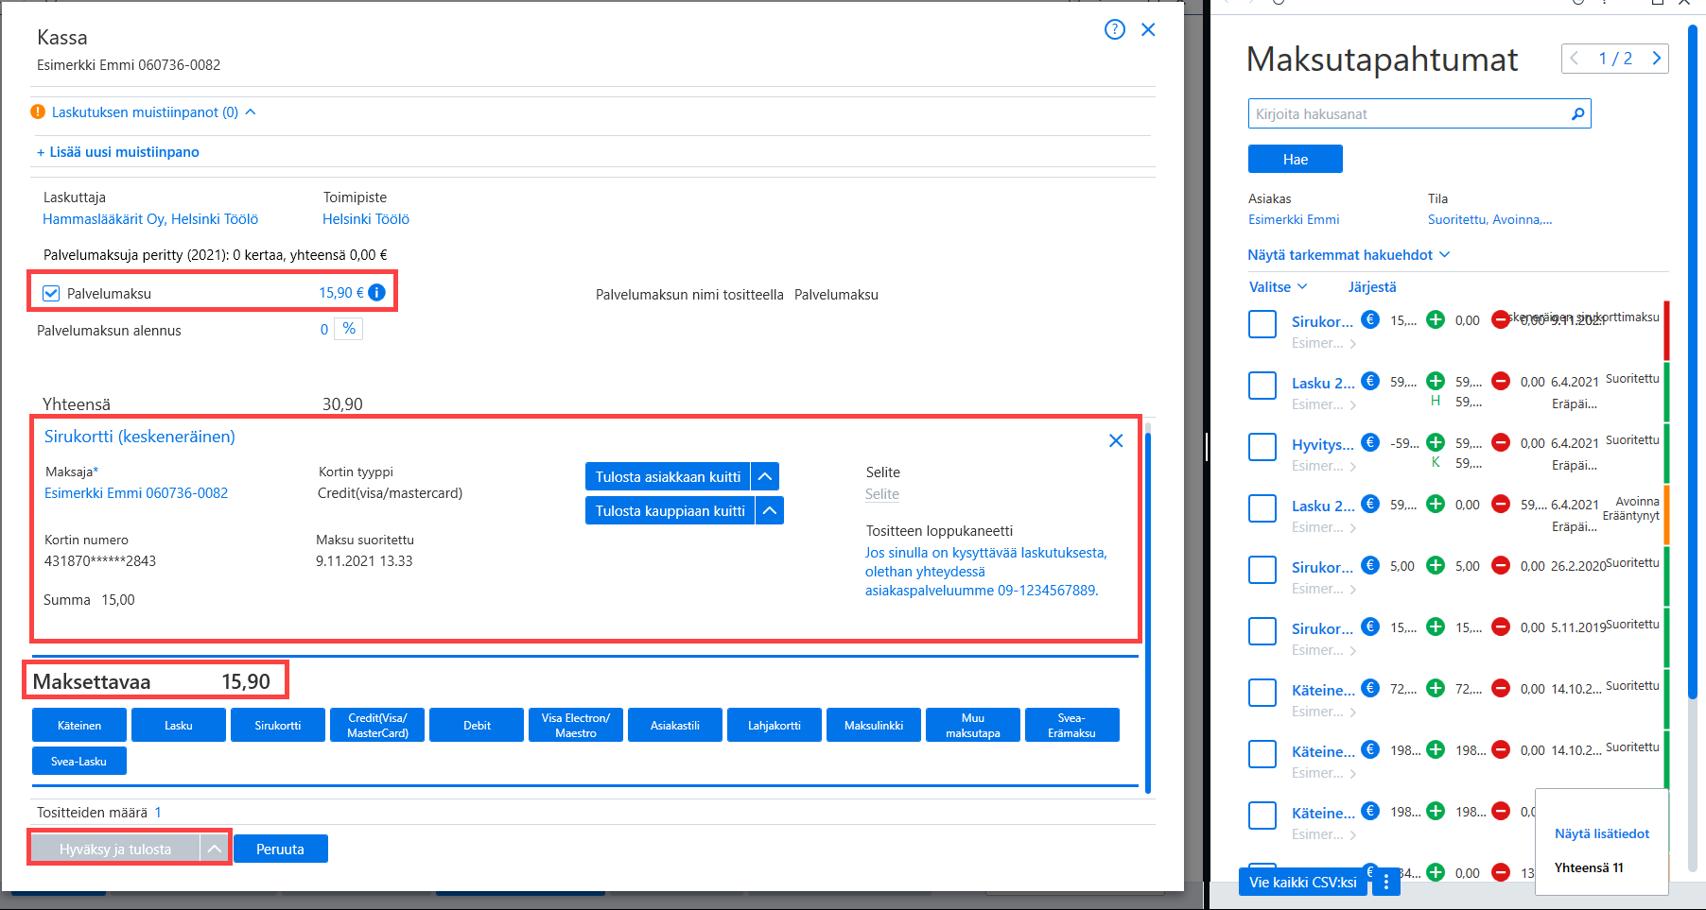This screenshot has height=910, width=1706.
Task: Choose Sirukortti payment method
Action: pyautogui.click(x=278, y=725)
